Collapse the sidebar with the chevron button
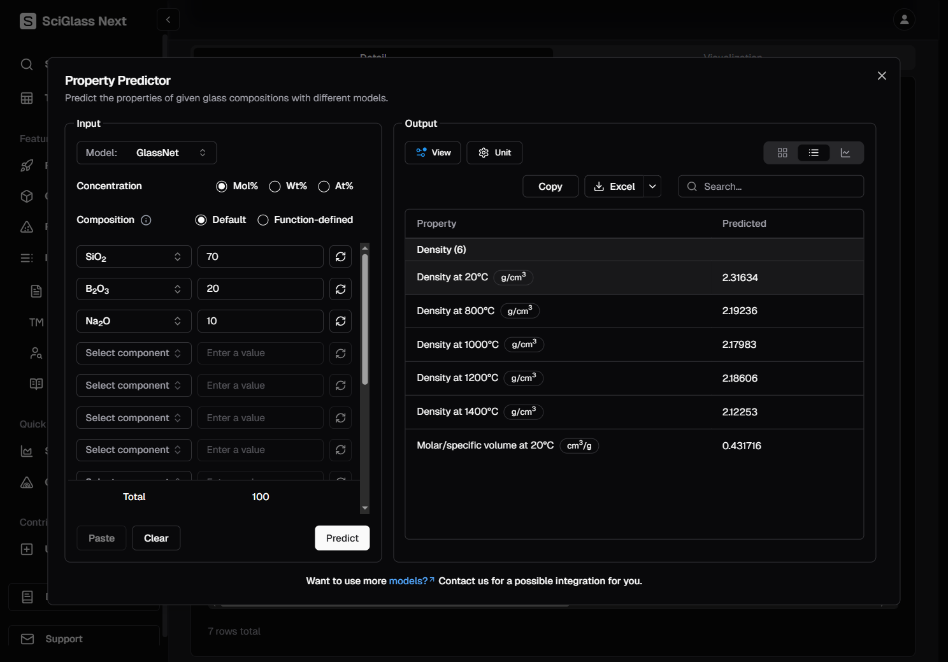Image resolution: width=948 pixels, height=662 pixels. pyautogui.click(x=168, y=20)
